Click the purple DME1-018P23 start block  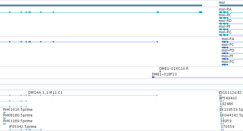pos(153,77)
